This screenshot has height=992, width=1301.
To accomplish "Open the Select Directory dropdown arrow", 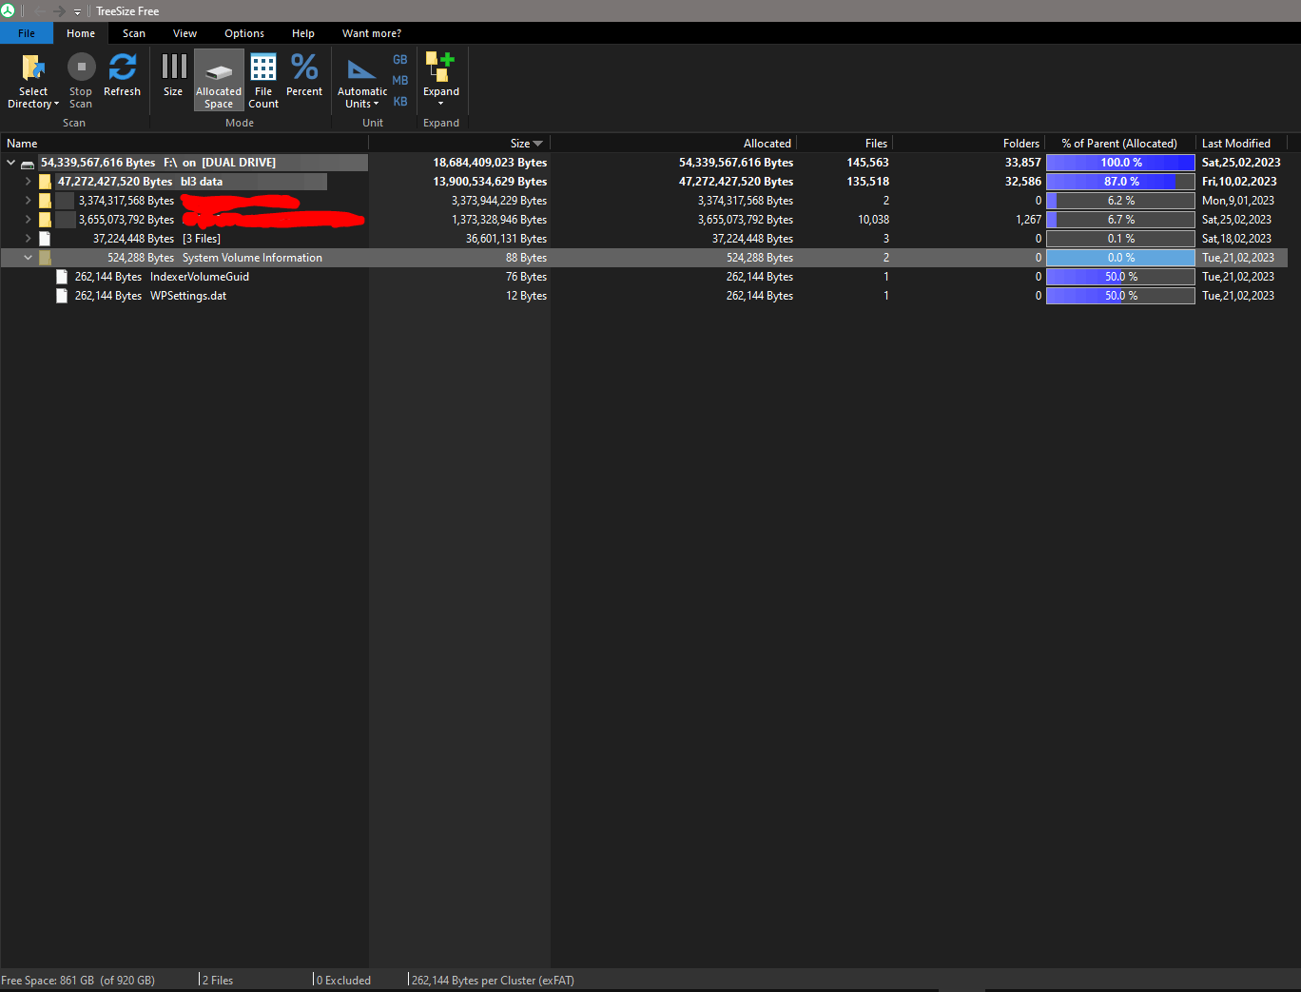I will [56, 105].
